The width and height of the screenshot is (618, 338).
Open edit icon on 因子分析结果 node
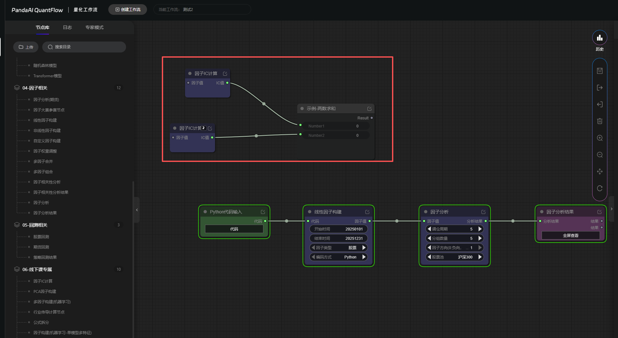coord(599,212)
